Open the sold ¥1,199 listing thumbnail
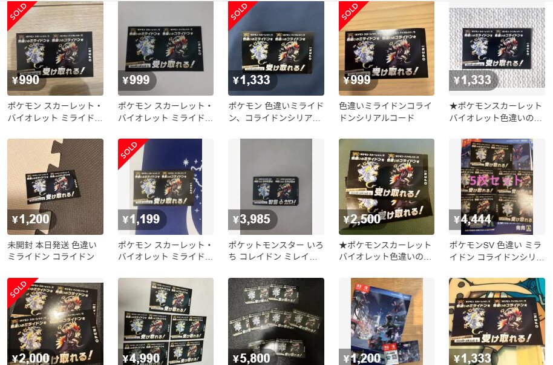The height and width of the screenshot is (365, 553). pos(166,186)
